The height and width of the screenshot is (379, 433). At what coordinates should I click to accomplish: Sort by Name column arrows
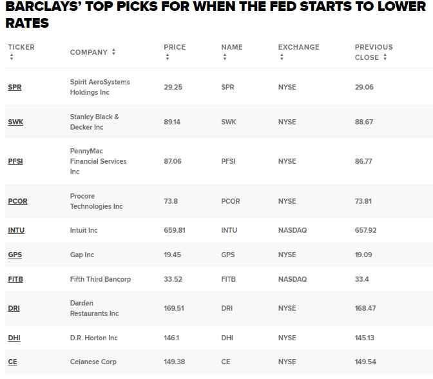(x=225, y=57)
